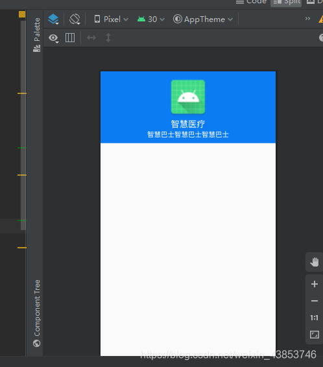The height and width of the screenshot is (367, 323).
Task: Open View Options eye menu
Action: (x=53, y=38)
